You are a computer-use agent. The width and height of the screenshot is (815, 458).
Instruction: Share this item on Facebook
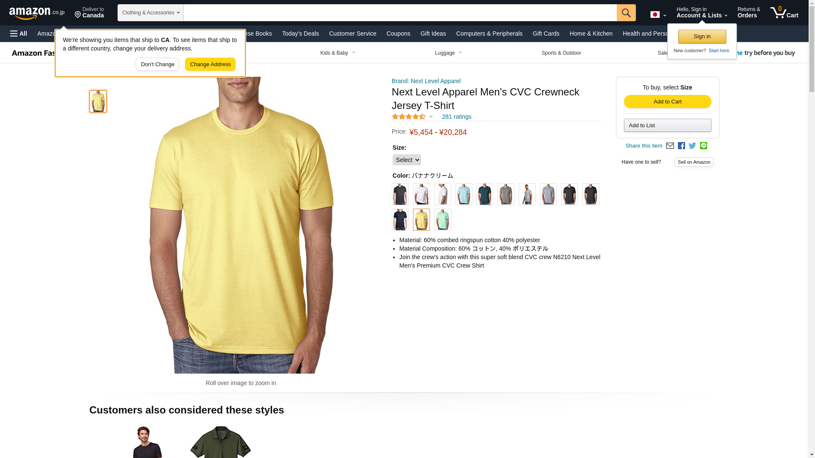point(681,146)
